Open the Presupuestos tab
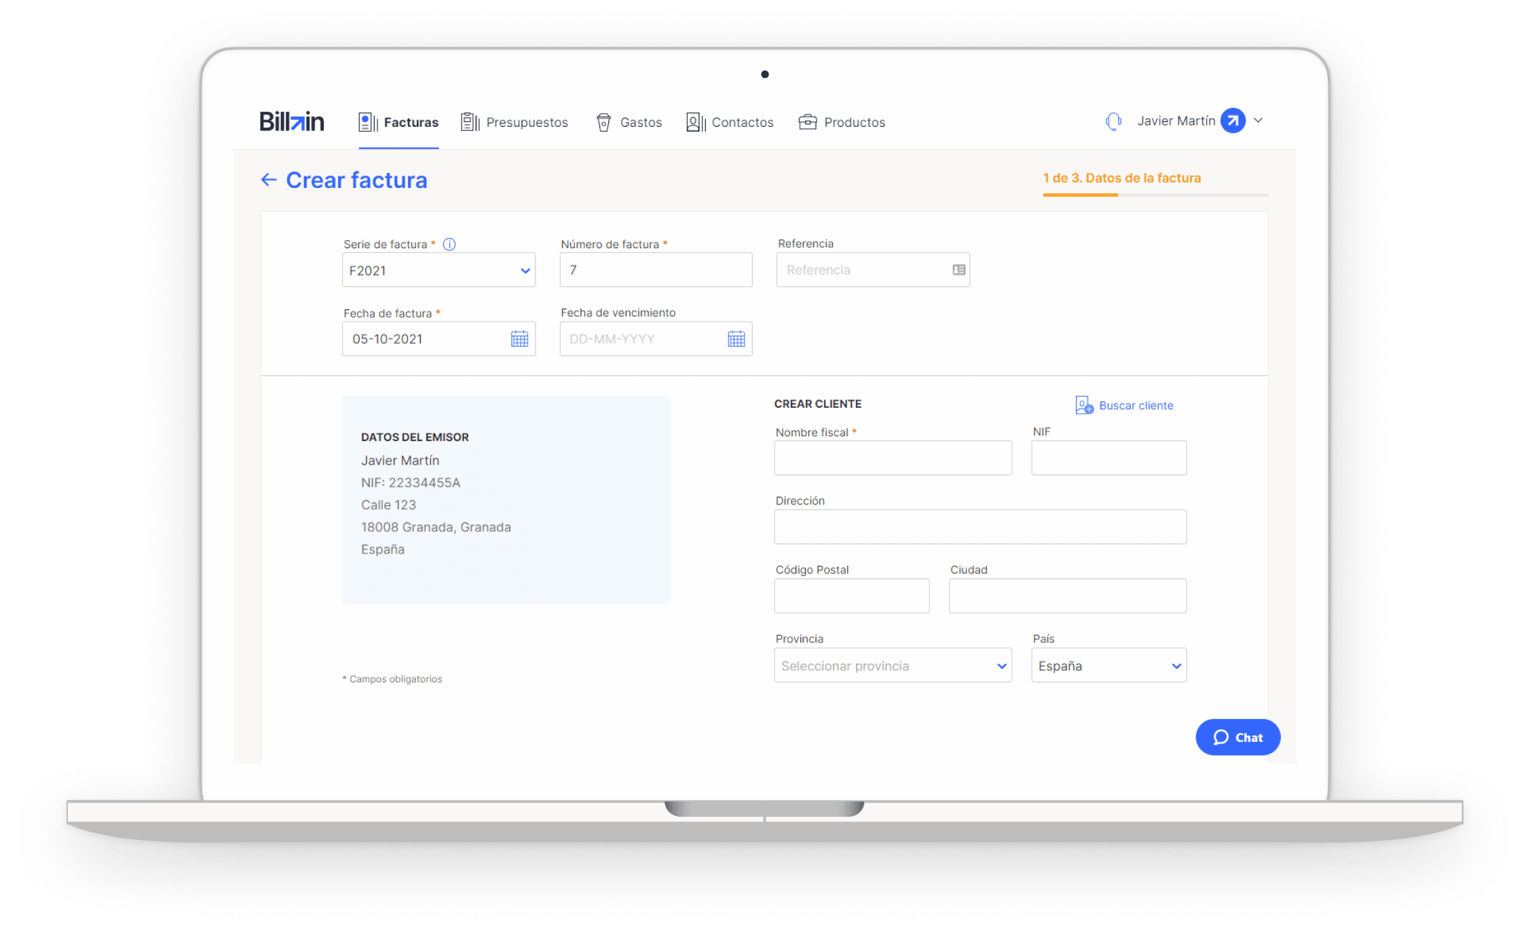The width and height of the screenshot is (1528, 926). coord(515,122)
